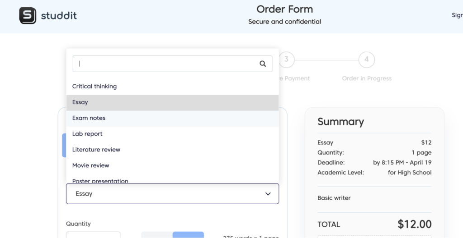Click the Order in Progress step label
Viewport: 463px width, 238px height.
coord(367,78)
